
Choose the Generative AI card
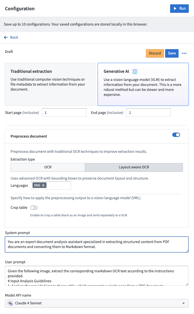tap(143, 84)
